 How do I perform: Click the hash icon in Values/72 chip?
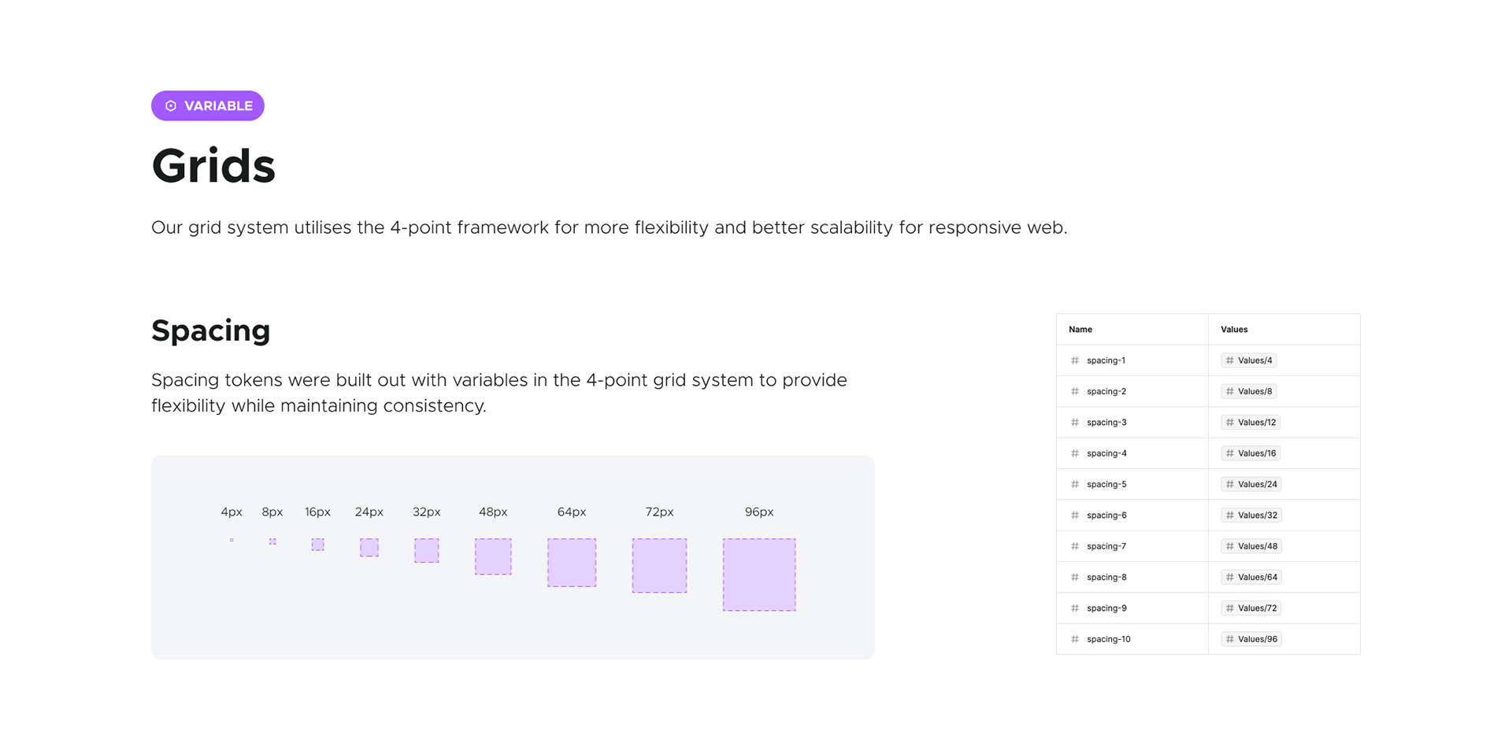click(1229, 608)
